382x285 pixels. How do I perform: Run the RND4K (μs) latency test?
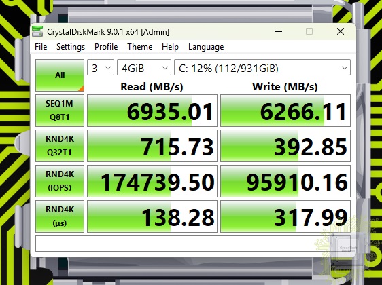[x=60, y=216]
